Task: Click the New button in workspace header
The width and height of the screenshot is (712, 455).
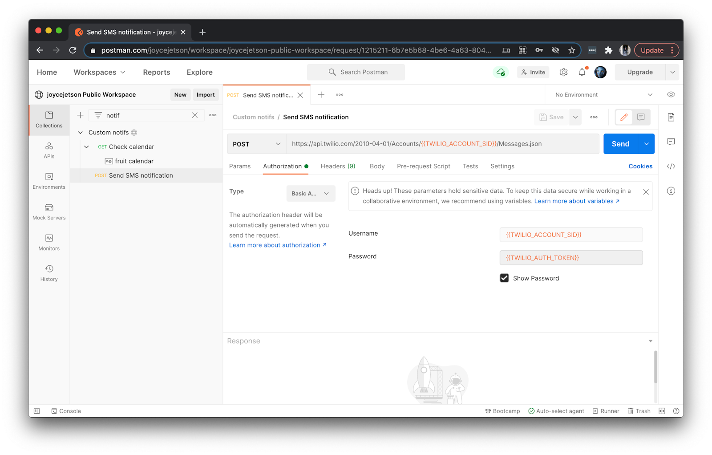Action: coord(180,94)
